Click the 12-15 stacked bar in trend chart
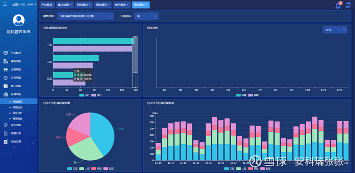The image size is (355, 173). tap(158, 152)
